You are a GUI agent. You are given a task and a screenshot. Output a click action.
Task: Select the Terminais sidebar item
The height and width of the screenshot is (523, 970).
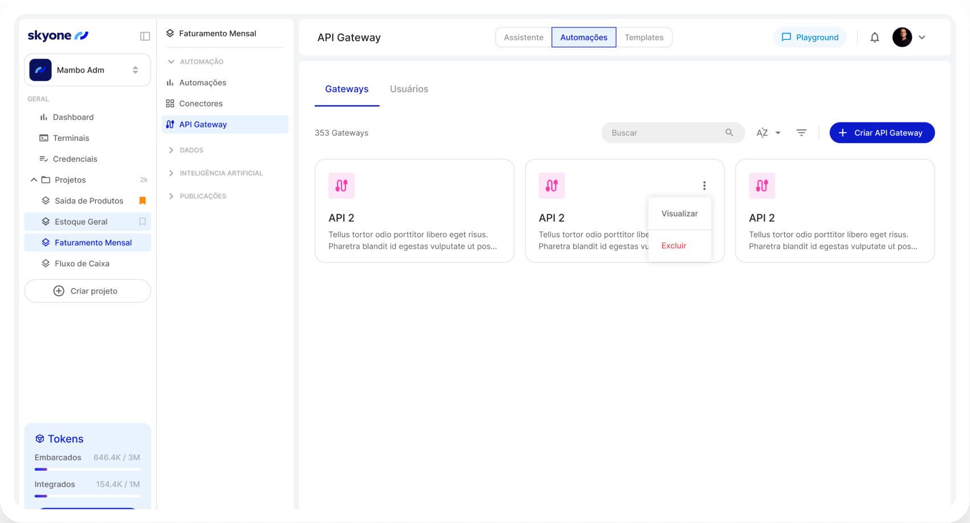coord(71,138)
